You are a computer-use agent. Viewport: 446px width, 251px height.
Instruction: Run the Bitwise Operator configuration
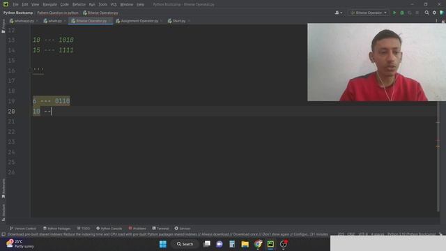[x=394, y=13]
